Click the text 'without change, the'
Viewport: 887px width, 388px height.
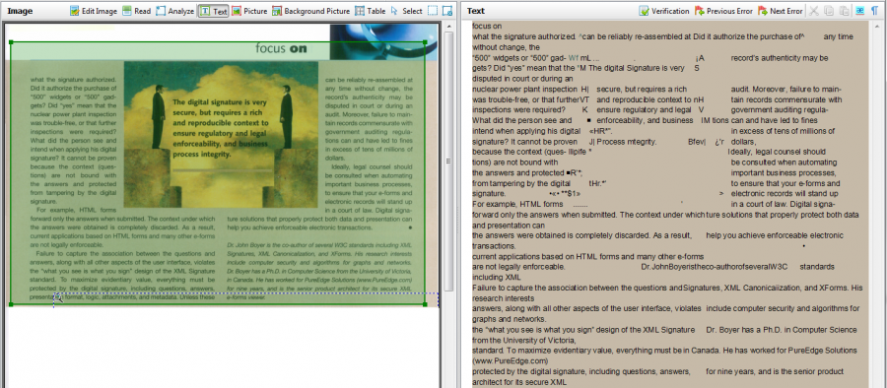(x=506, y=47)
